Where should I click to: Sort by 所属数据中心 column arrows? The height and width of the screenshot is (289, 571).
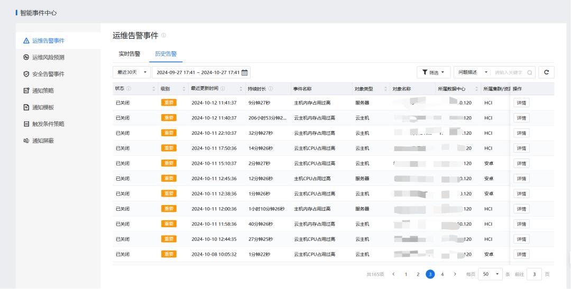[x=476, y=89]
